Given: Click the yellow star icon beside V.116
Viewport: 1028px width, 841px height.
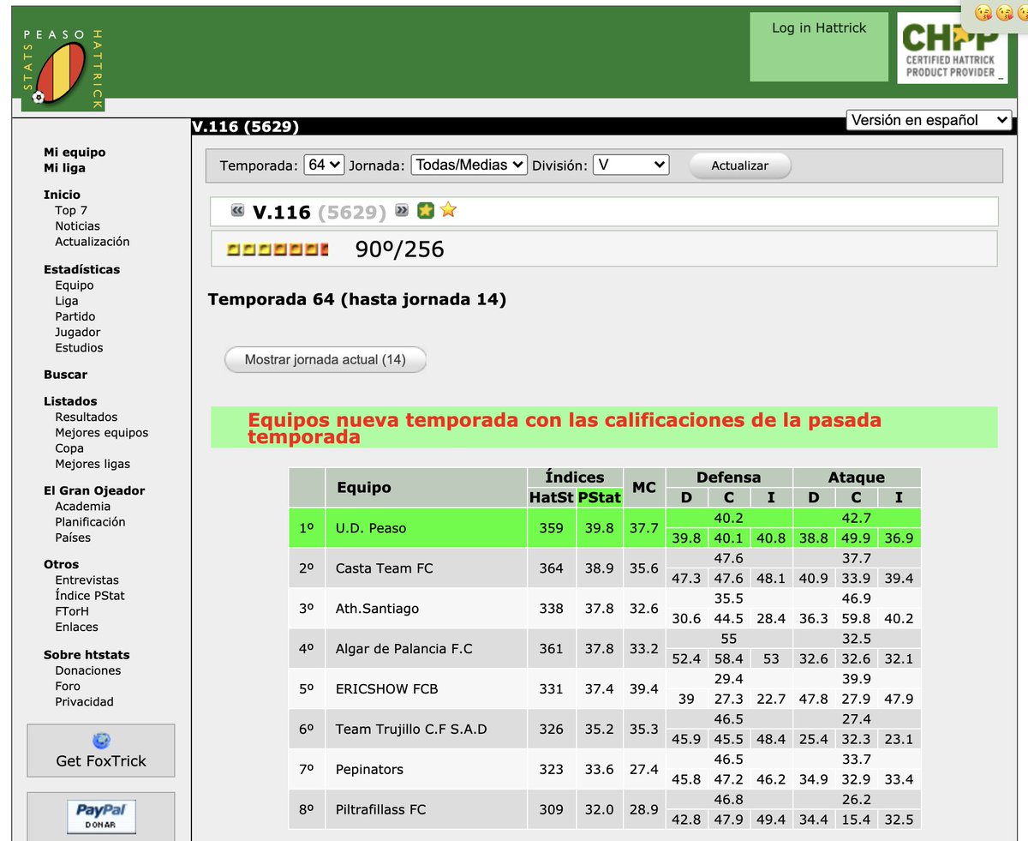Looking at the screenshot, I should (448, 210).
